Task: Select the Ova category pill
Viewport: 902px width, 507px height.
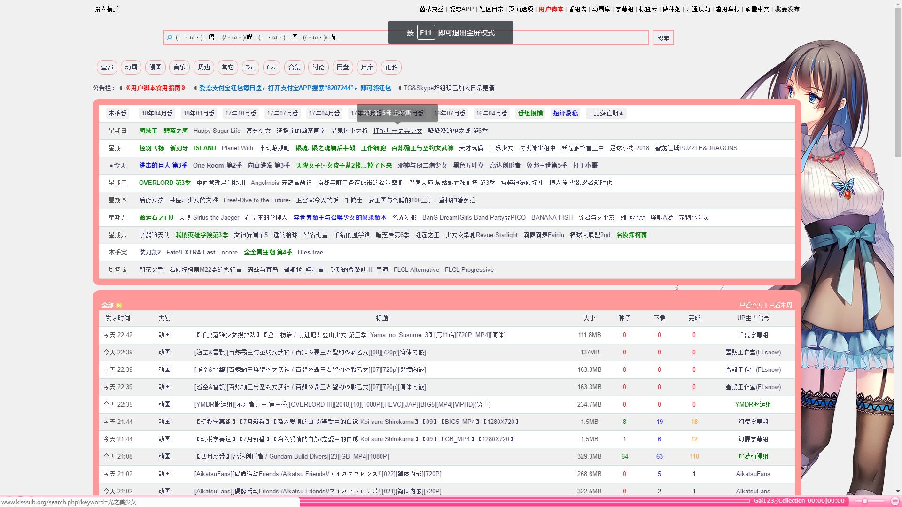Action: pyautogui.click(x=272, y=67)
